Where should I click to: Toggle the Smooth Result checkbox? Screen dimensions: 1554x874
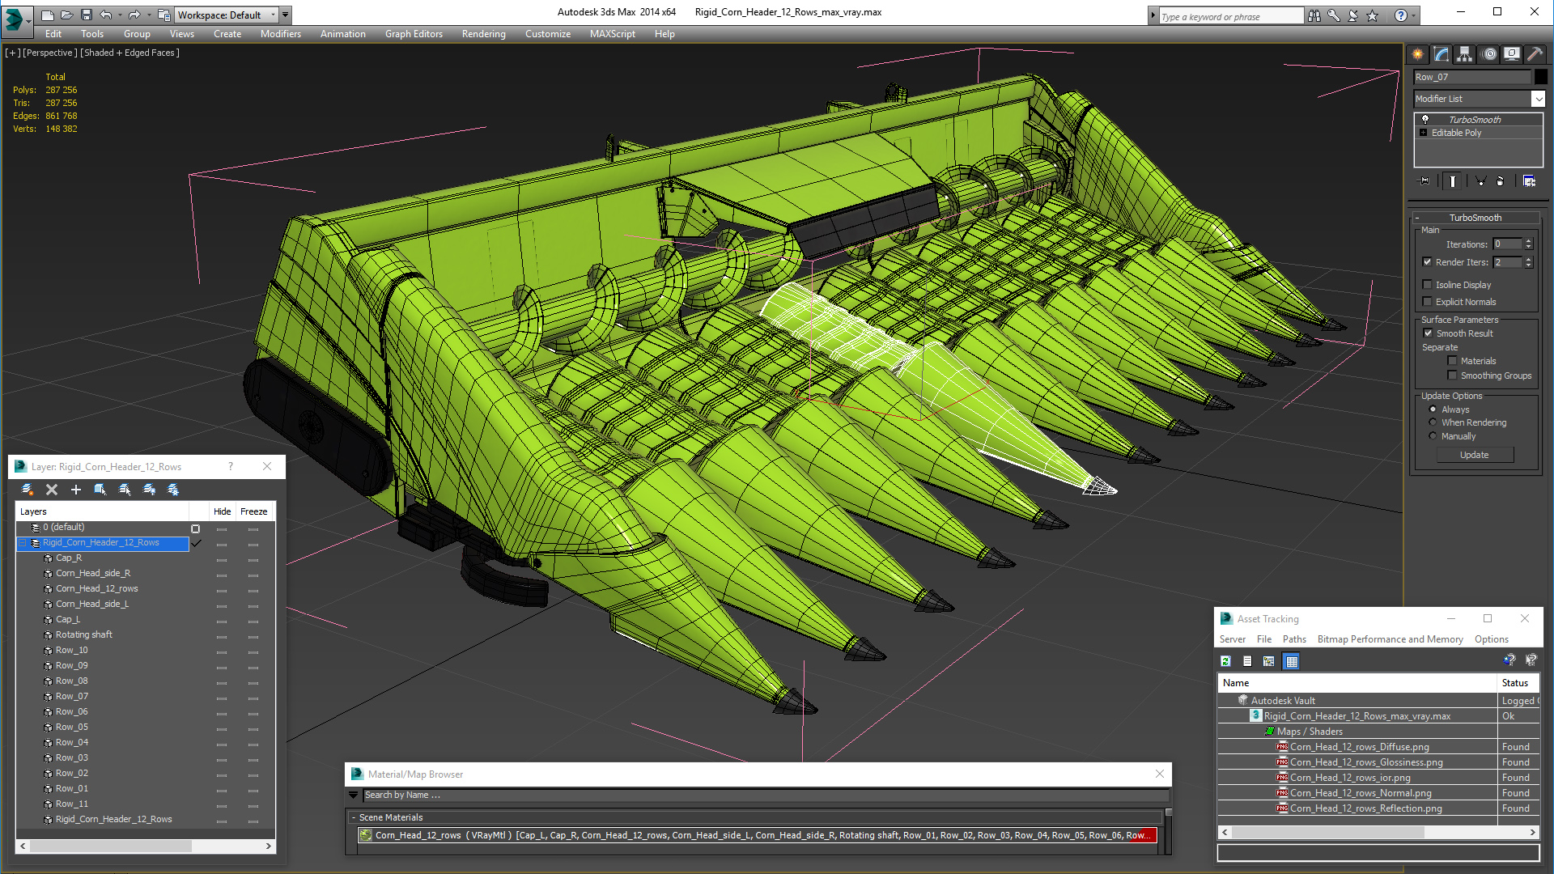tap(1429, 333)
